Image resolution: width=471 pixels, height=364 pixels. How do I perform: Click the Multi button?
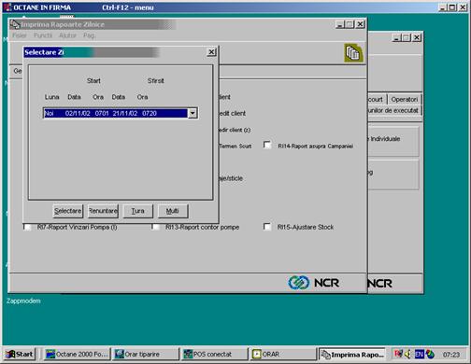point(173,211)
